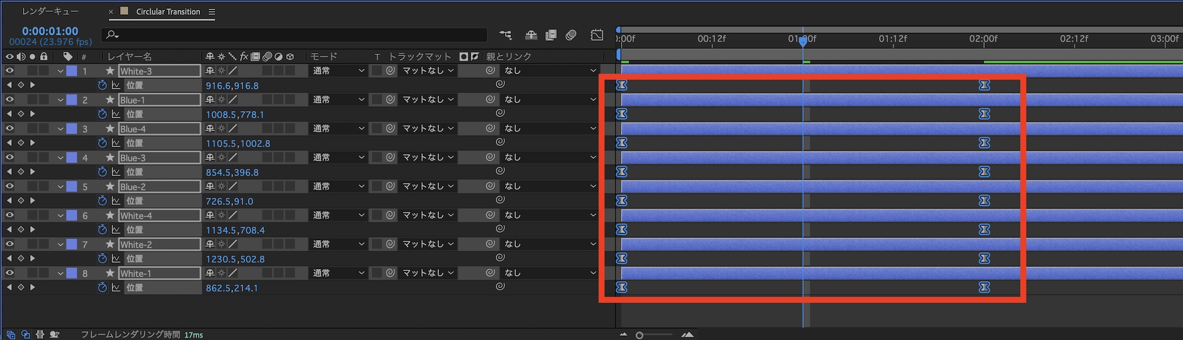Click current timecode 0:00:01:00
This screenshot has height=340, width=1183.
(50, 31)
